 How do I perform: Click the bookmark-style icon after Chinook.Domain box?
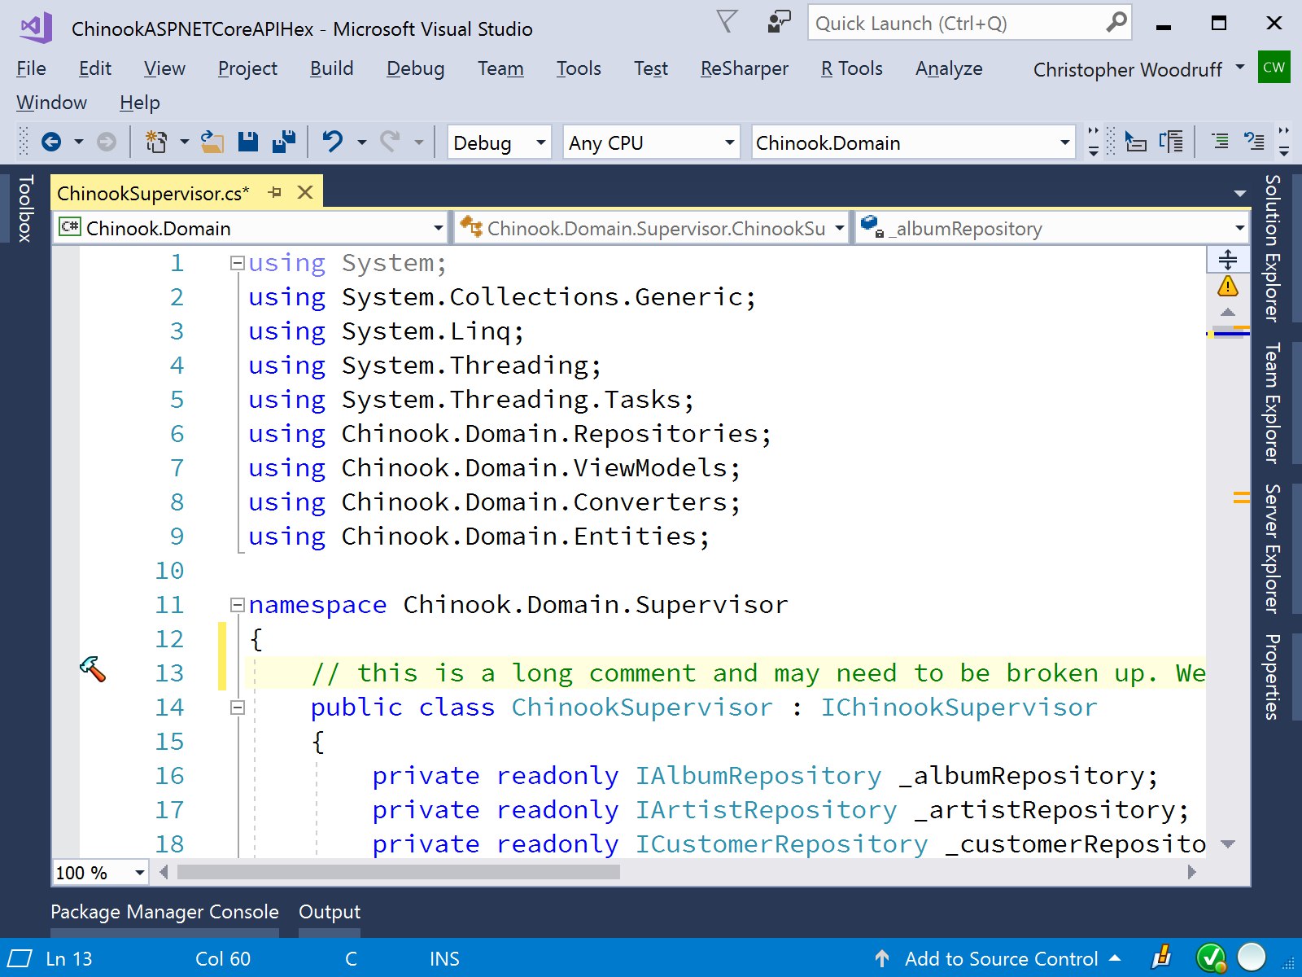point(1135,142)
